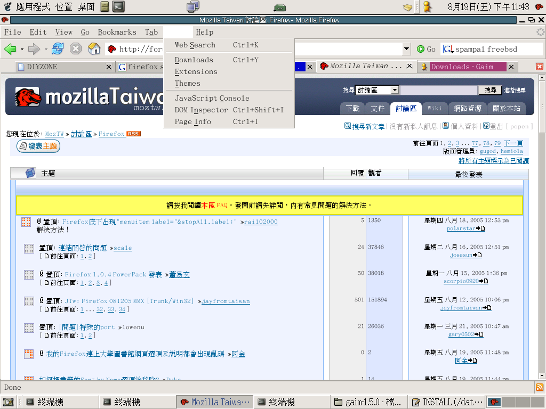Go back with the green back arrow

click(10, 49)
